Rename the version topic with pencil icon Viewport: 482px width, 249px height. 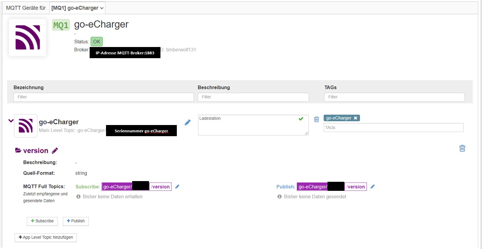(x=55, y=150)
